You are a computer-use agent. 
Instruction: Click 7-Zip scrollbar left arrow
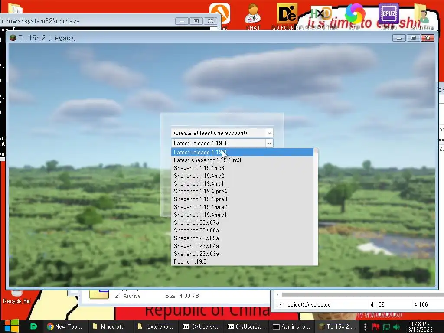pos(277,295)
